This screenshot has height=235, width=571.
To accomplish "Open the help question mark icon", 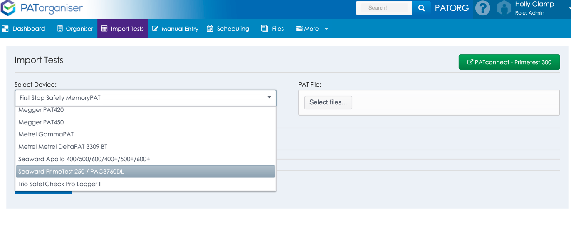I will click(482, 8).
